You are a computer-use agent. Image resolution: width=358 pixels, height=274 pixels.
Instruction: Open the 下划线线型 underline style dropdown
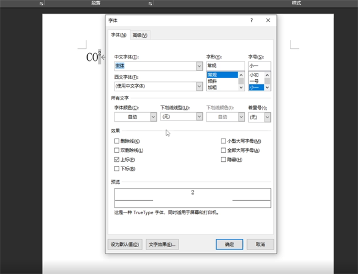(199, 117)
